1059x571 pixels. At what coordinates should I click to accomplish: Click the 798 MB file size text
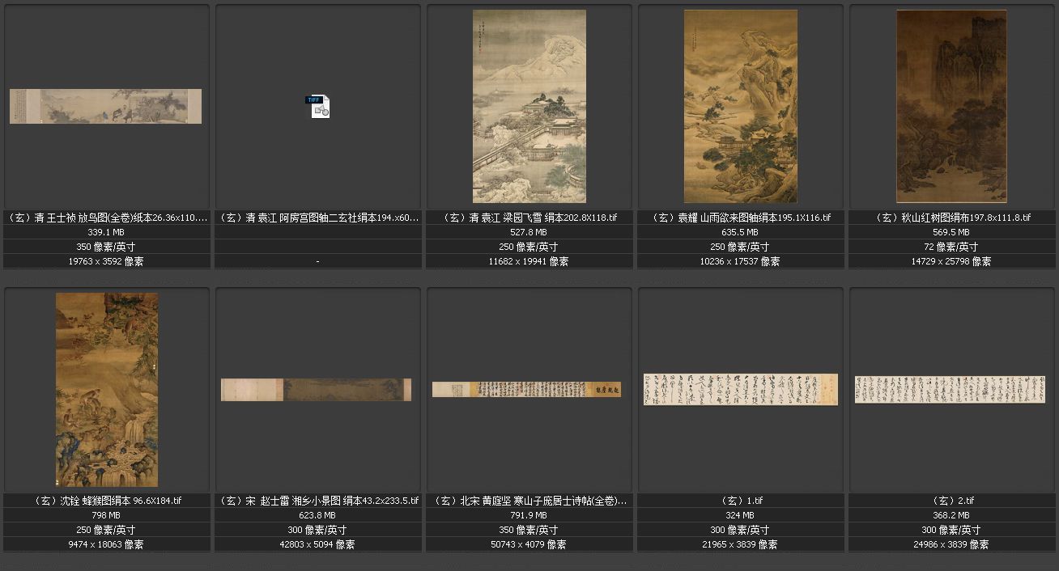(107, 515)
